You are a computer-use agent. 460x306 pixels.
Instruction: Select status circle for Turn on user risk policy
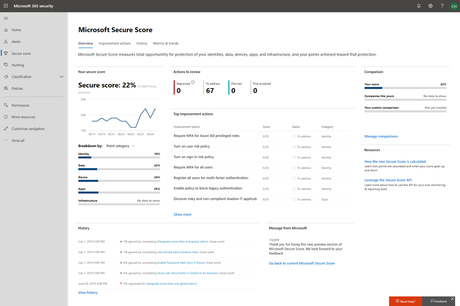(294, 147)
